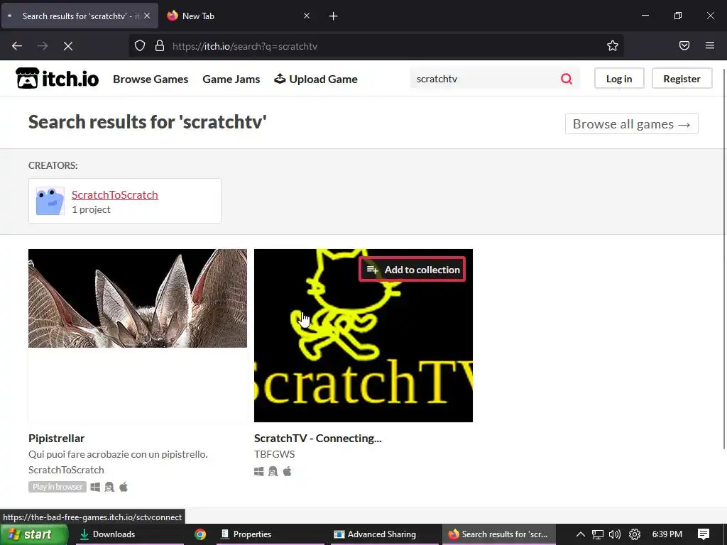The image size is (727, 545).
Task: Click Windows icon under ScratchTV game
Action: tap(258, 471)
